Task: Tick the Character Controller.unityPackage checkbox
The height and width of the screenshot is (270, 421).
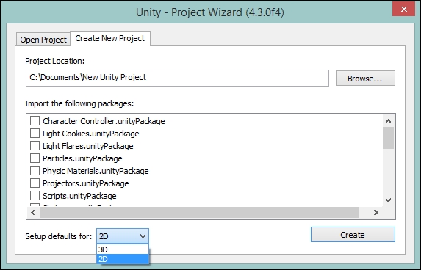Action: (x=35, y=120)
